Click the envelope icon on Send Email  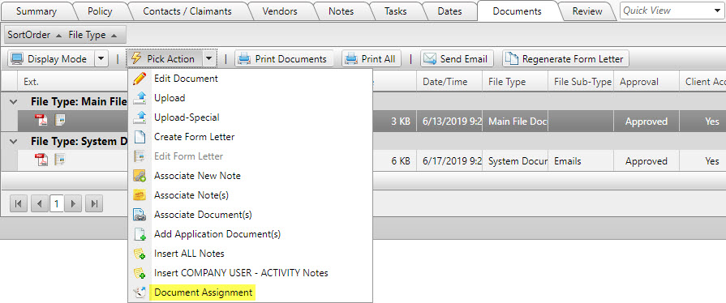point(430,59)
